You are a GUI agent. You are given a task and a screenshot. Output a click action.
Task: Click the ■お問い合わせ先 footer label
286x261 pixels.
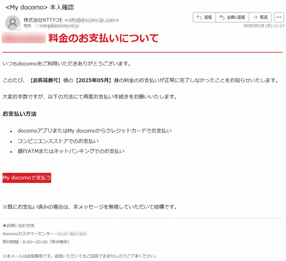tap(18, 226)
